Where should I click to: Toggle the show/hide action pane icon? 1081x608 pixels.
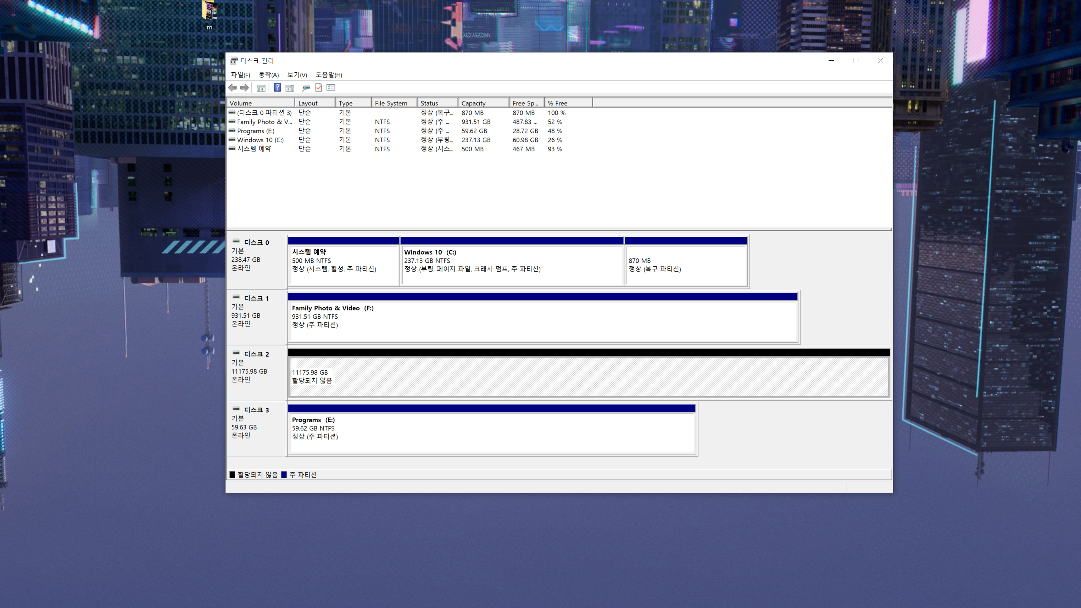(290, 88)
